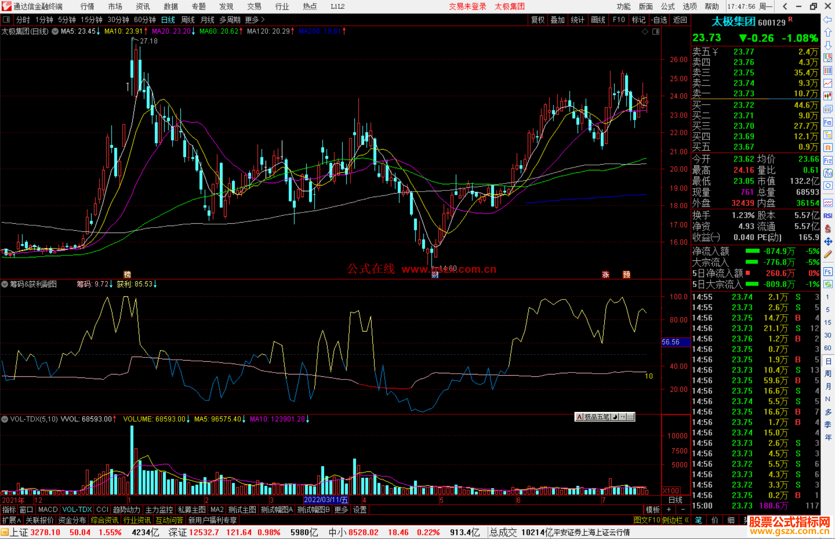Collapse the 侧边栏 sidebar
The width and height of the screenshot is (835, 539).
tap(676, 520)
